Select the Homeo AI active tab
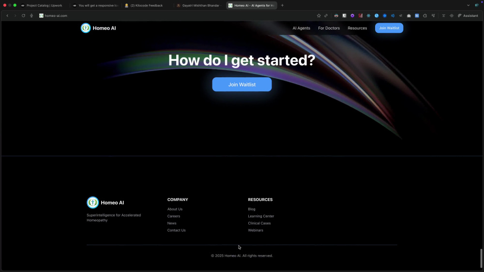 pyautogui.click(x=252, y=5)
